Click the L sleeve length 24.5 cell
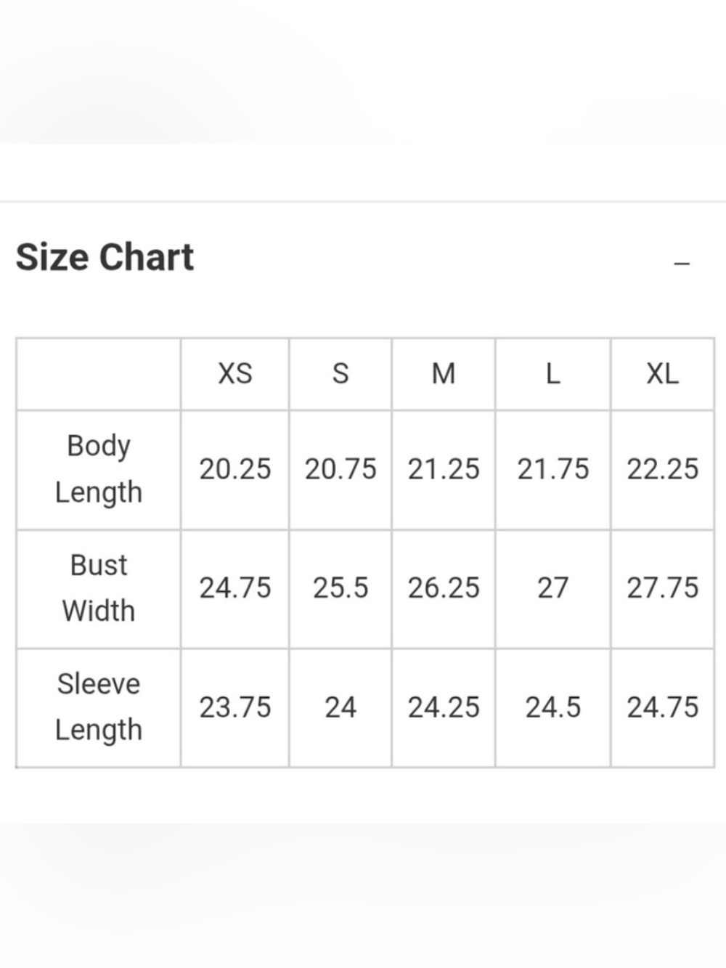This screenshot has height=968, width=726. (x=553, y=708)
